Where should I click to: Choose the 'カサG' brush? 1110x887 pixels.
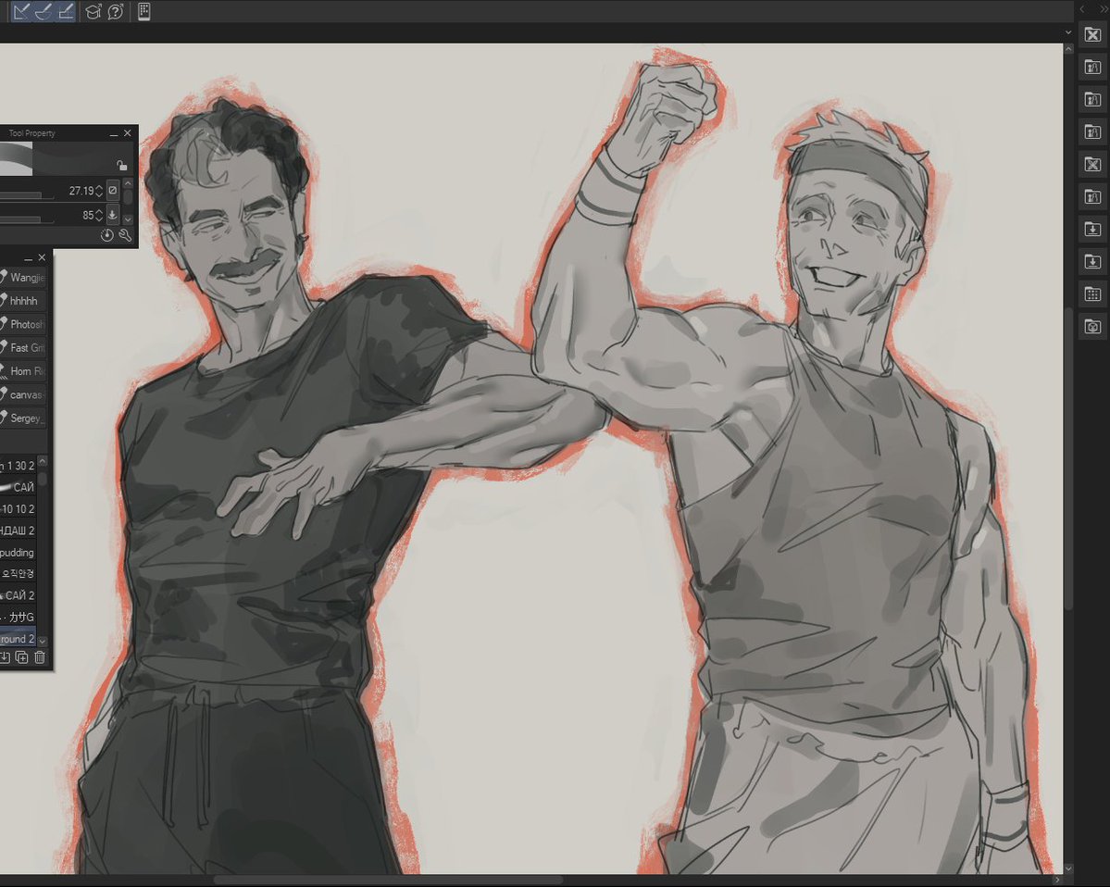pos(18,618)
